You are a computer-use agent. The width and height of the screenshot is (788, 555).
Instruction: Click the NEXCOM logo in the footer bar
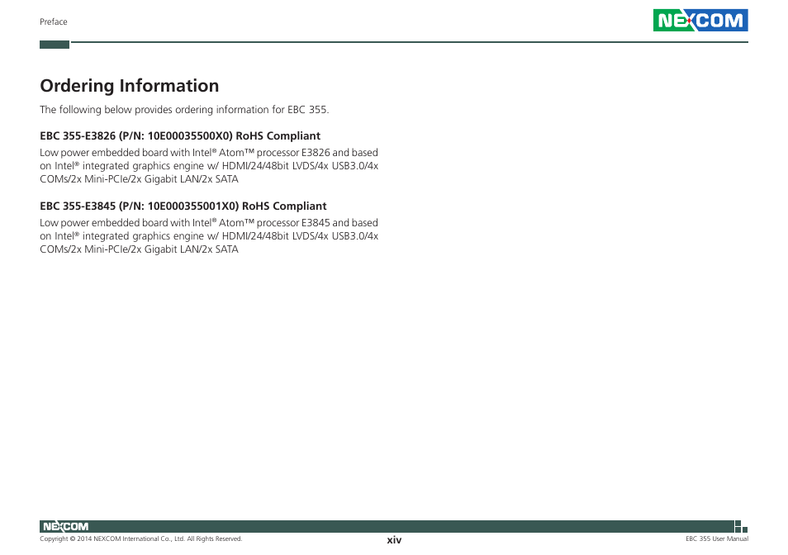click(65, 526)
